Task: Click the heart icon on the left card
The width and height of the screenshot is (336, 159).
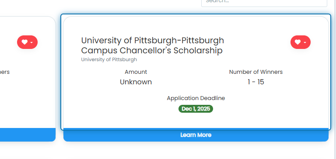Action: 24,42
